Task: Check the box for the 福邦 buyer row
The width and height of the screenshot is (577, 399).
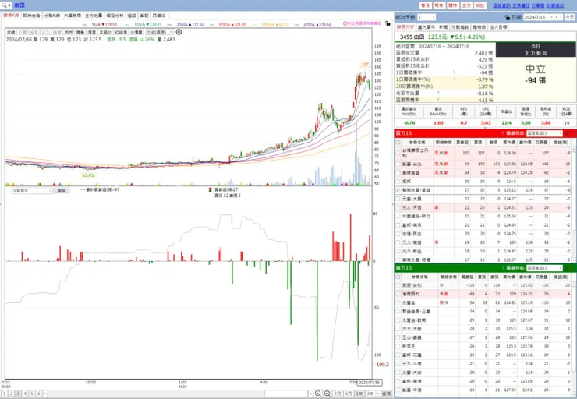Action: (398, 182)
